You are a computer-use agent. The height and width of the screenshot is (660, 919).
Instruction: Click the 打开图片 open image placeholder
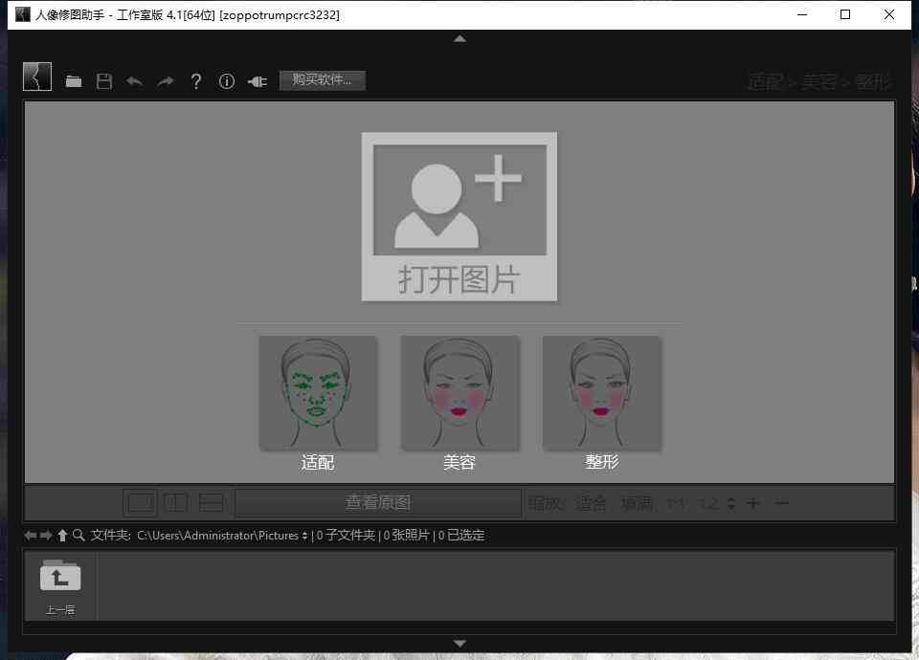pyautogui.click(x=459, y=216)
